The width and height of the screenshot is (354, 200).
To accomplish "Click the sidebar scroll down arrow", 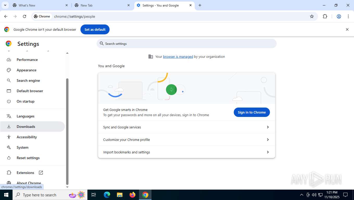I will click(67, 187).
